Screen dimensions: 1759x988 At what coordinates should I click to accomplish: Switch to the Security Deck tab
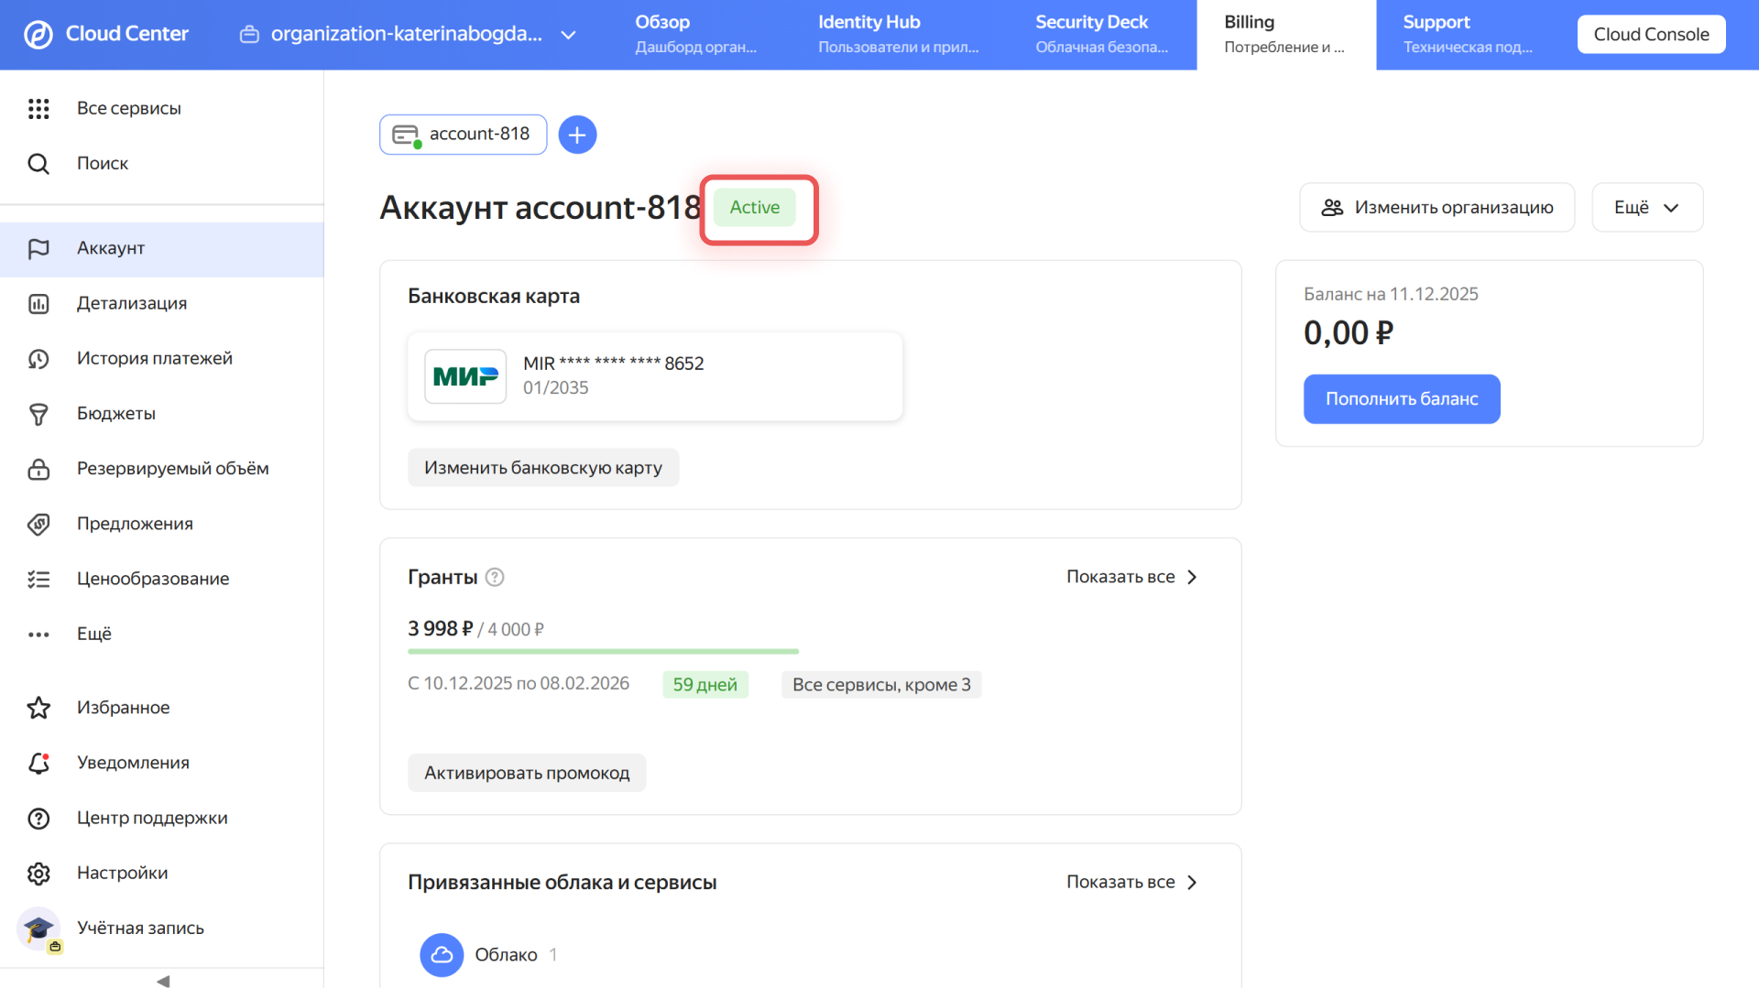tap(1101, 34)
